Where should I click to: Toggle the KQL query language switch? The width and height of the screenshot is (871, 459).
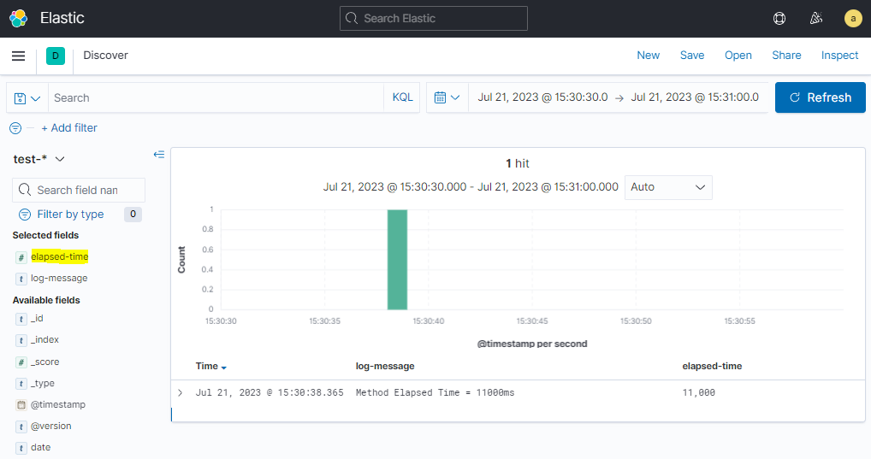402,97
